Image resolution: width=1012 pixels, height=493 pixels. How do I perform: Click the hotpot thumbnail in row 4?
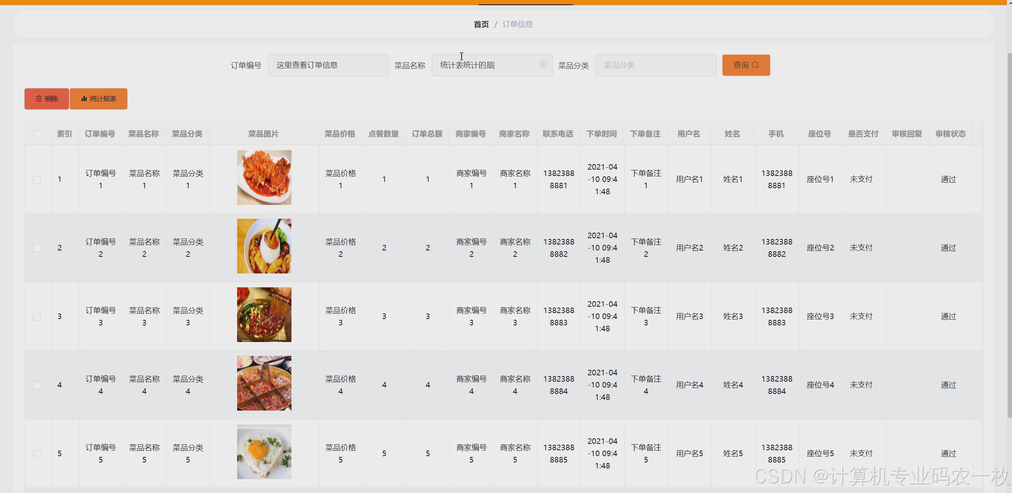click(264, 383)
